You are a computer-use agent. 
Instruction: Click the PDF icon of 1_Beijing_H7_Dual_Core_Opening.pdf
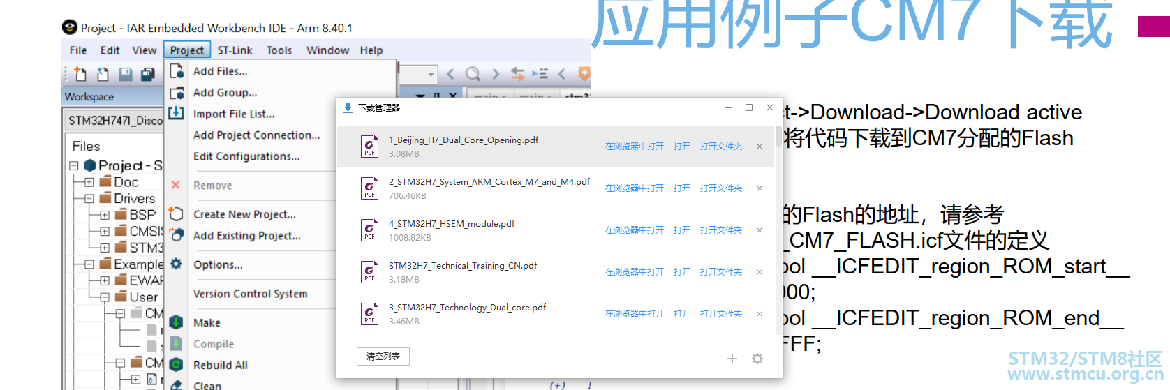pyautogui.click(x=369, y=147)
